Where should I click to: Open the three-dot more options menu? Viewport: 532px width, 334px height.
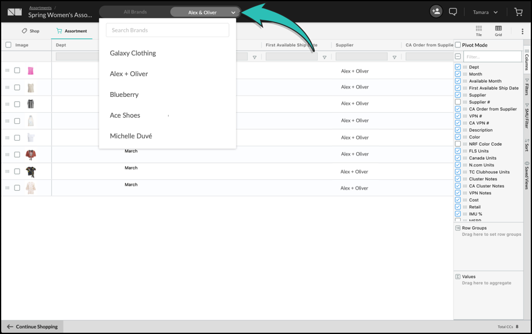(522, 31)
